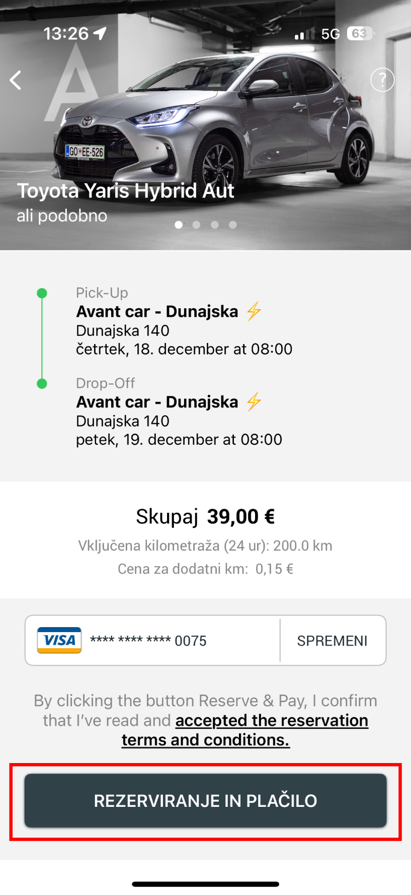Tap the back arrow
411x895 pixels.
click(x=16, y=80)
